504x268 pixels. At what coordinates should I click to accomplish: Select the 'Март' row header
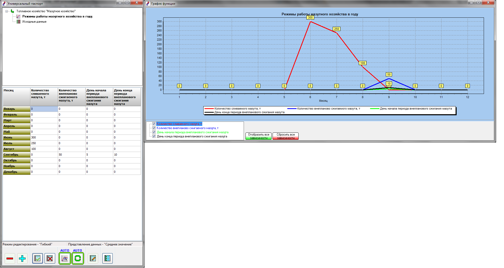point(16,120)
